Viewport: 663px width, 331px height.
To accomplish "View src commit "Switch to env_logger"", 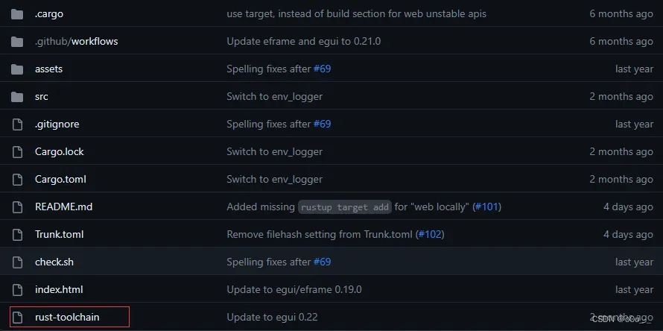I will pos(274,97).
